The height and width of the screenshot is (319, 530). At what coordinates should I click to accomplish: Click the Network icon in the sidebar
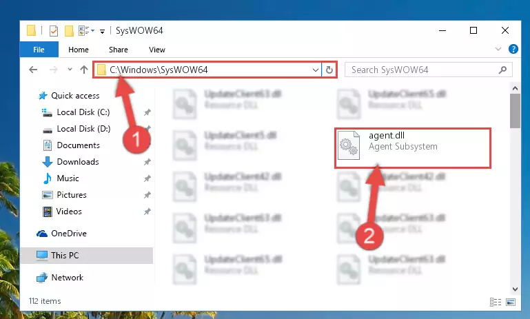[x=42, y=278]
